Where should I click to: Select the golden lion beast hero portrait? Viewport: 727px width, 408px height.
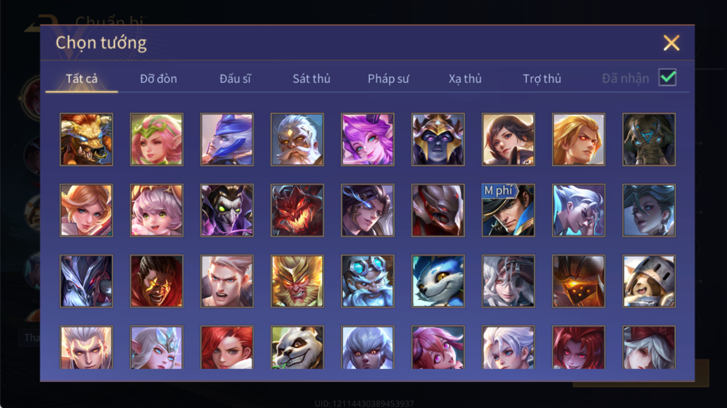tap(86, 140)
